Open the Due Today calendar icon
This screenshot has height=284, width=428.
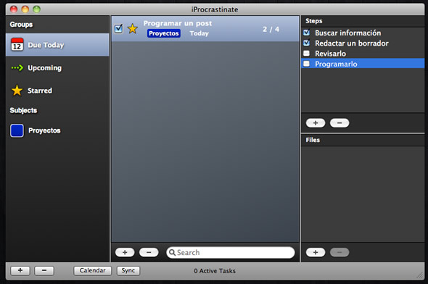point(17,45)
